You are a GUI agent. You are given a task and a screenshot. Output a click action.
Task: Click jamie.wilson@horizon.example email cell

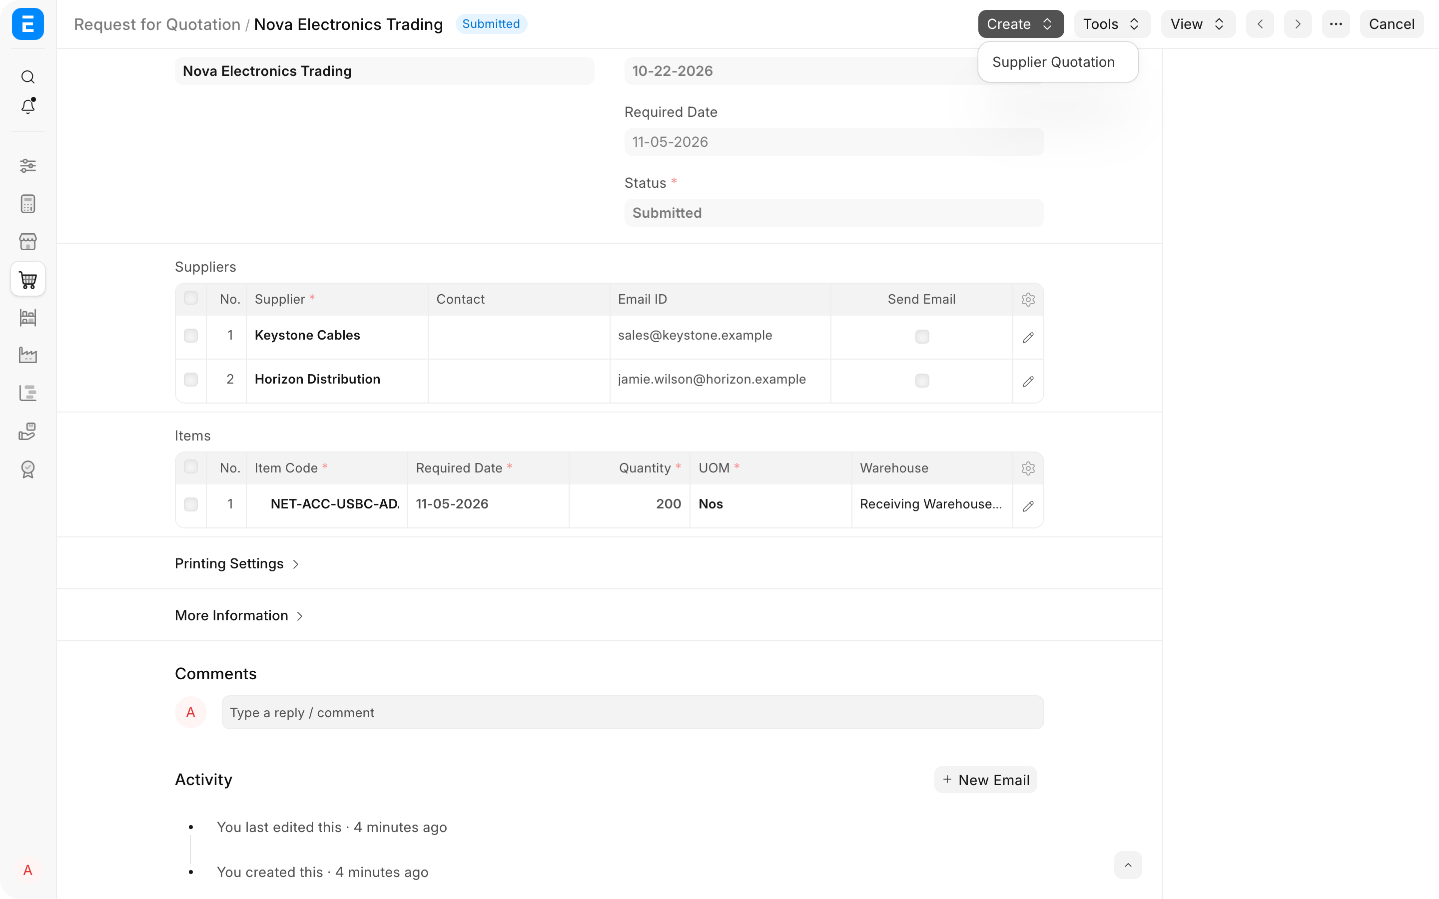point(720,380)
